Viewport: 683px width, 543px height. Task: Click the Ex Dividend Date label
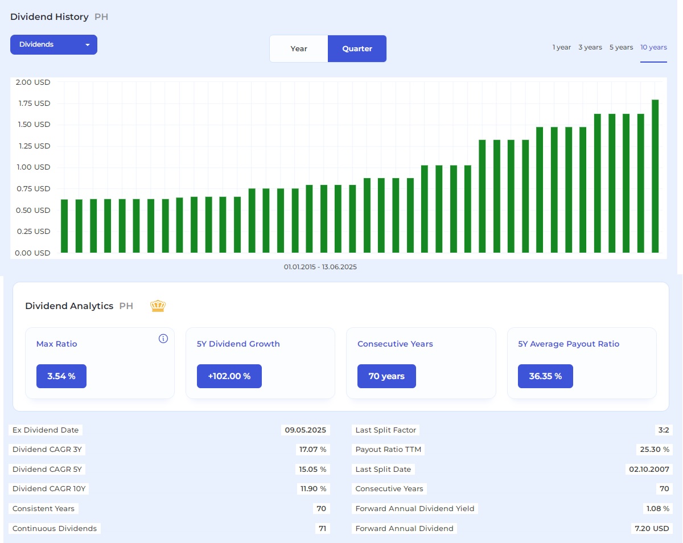pyautogui.click(x=46, y=430)
